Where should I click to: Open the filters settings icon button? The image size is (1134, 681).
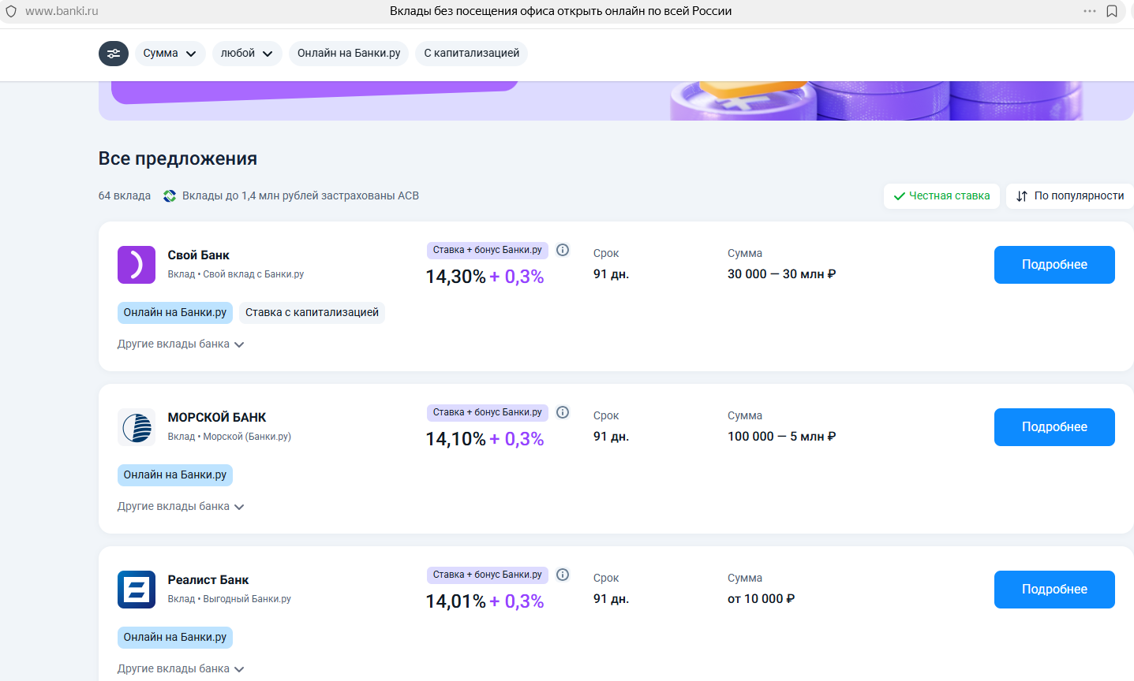point(114,54)
